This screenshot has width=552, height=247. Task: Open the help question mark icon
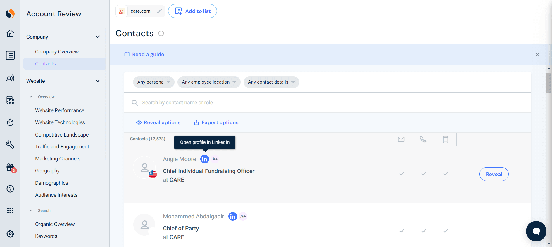(x=10, y=189)
